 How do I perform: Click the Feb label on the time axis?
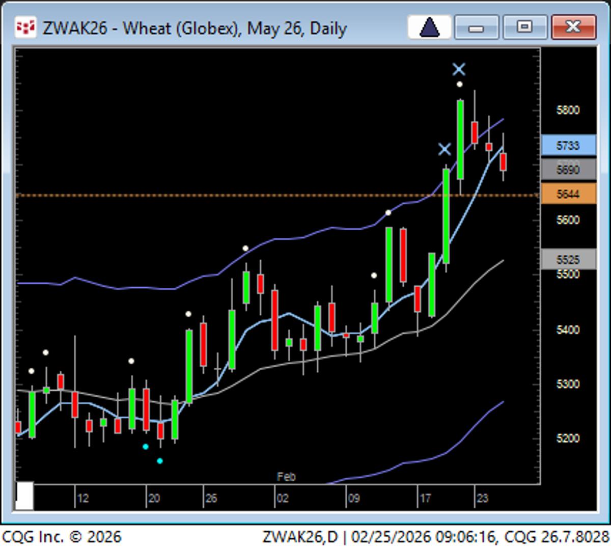pyautogui.click(x=287, y=478)
